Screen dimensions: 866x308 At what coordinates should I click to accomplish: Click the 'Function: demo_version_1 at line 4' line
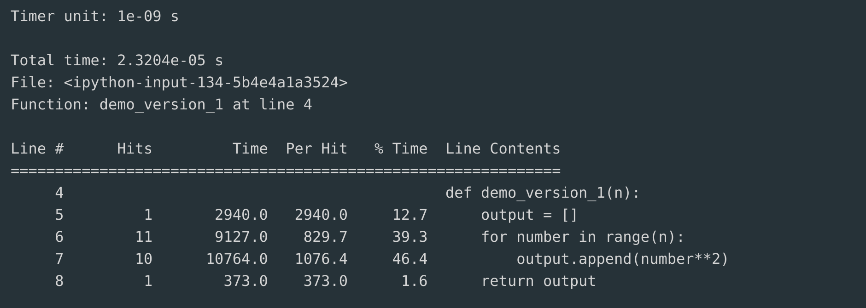tap(161, 105)
